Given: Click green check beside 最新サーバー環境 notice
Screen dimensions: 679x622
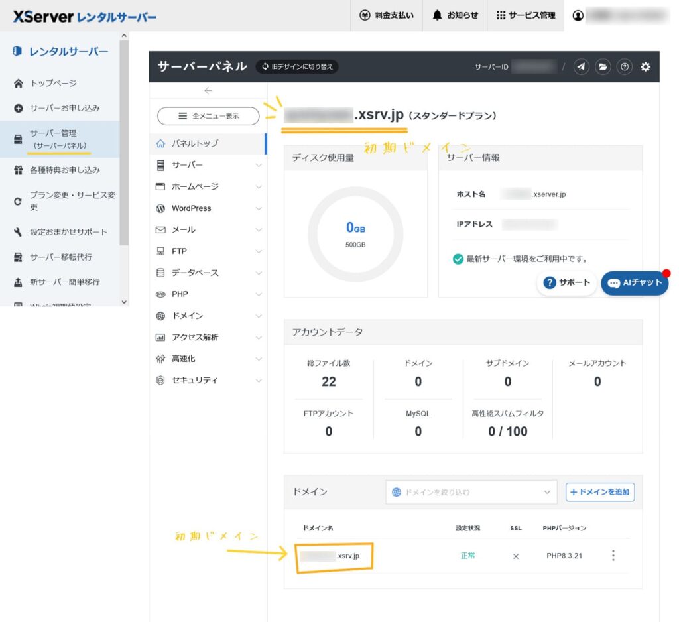Looking at the screenshot, I should click(458, 259).
